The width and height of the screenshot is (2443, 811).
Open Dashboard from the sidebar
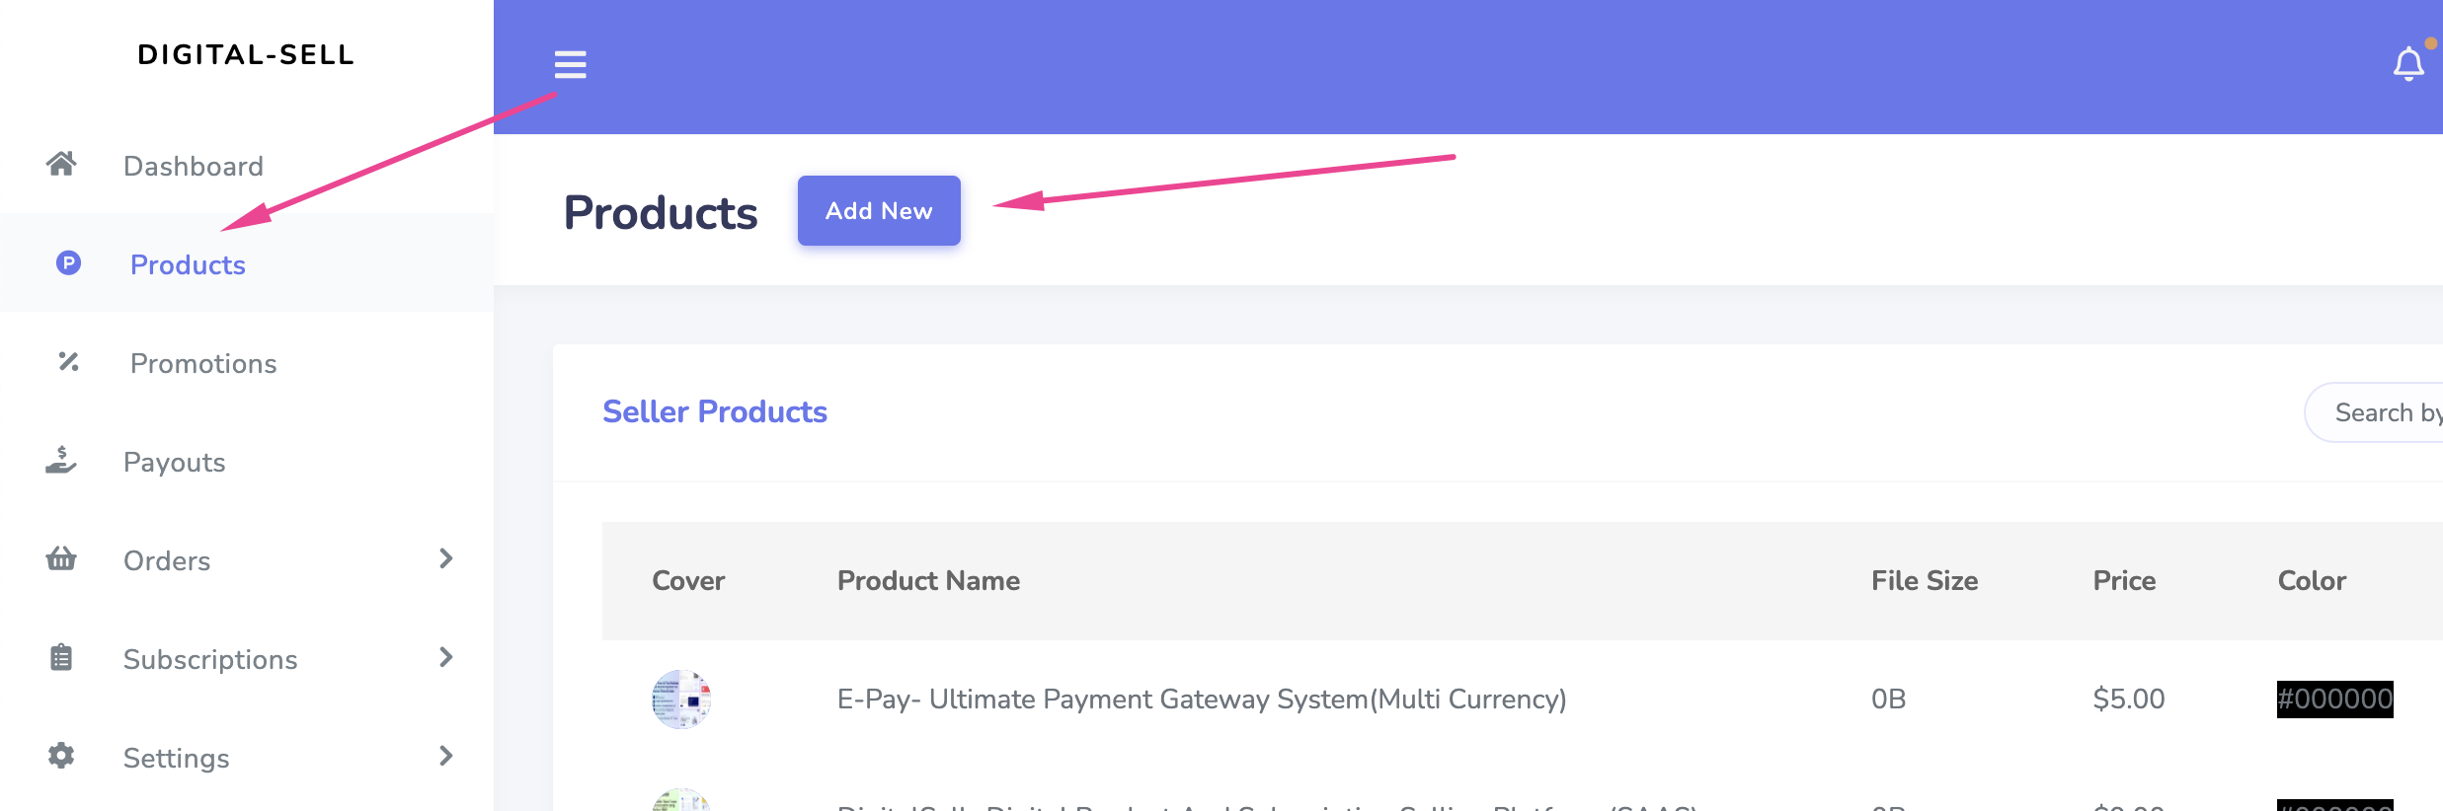click(x=194, y=166)
